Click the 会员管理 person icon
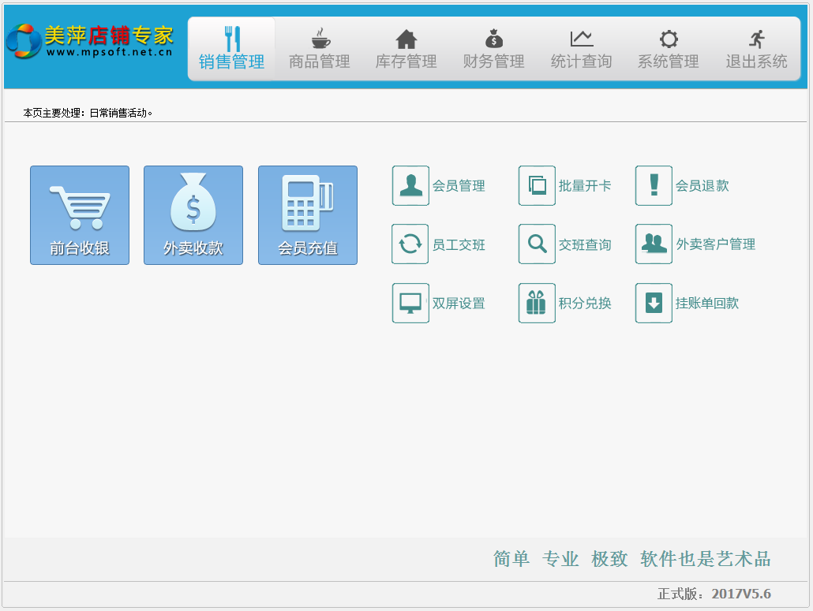The height and width of the screenshot is (611, 813). pyautogui.click(x=410, y=186)
